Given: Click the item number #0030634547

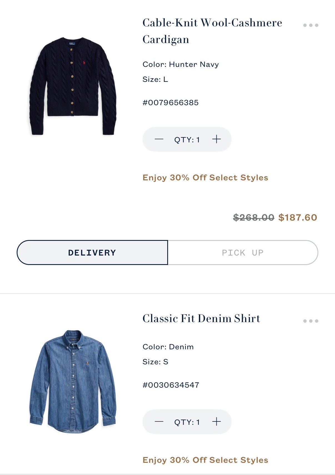Looking at the screenshot, I should (x=171, y=385).
